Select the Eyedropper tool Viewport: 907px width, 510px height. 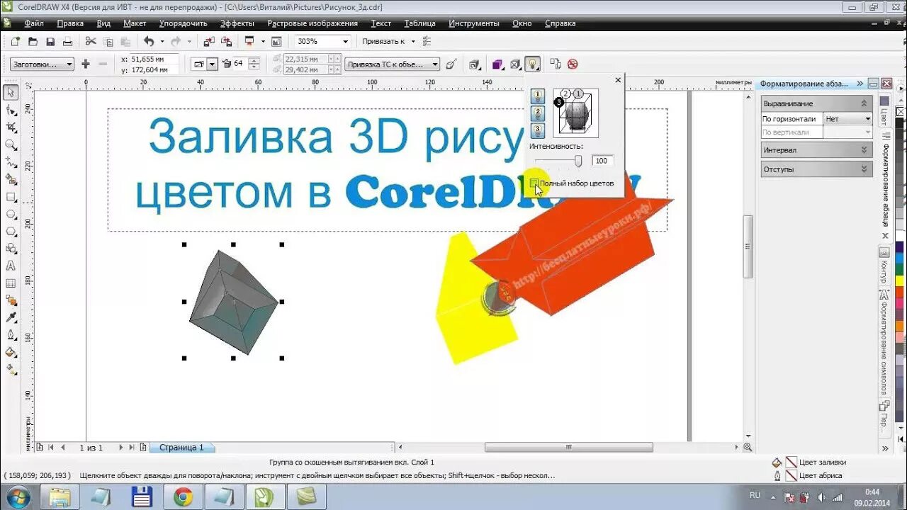[x=11, y=318]
